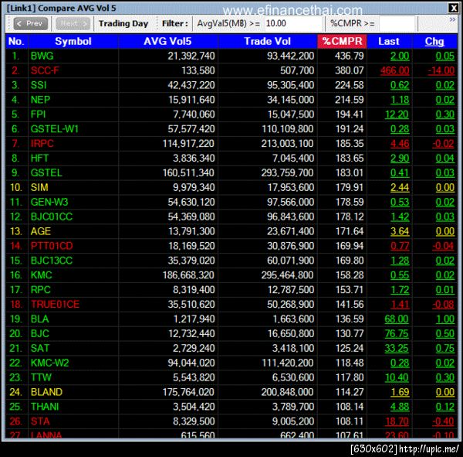
Task: Select the BLA symbol
Action: click(x=40, y=319)
